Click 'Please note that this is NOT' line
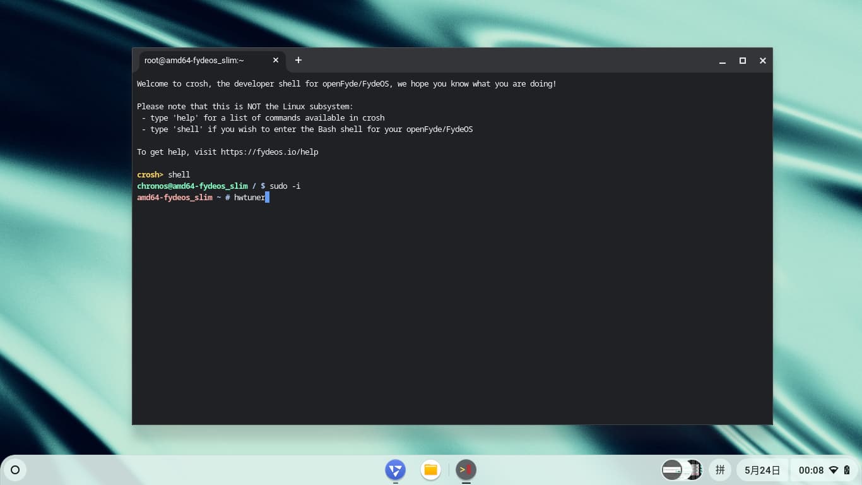Image resolution: width=862 pixels, height=485 pixels. coord(245,107)
